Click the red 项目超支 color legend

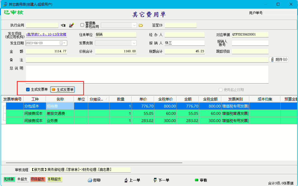tap(38, 179)
